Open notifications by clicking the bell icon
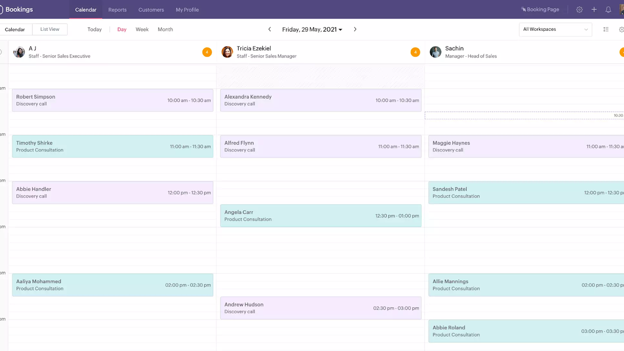This screenshot has height=351, width=624. pos(608,9)
